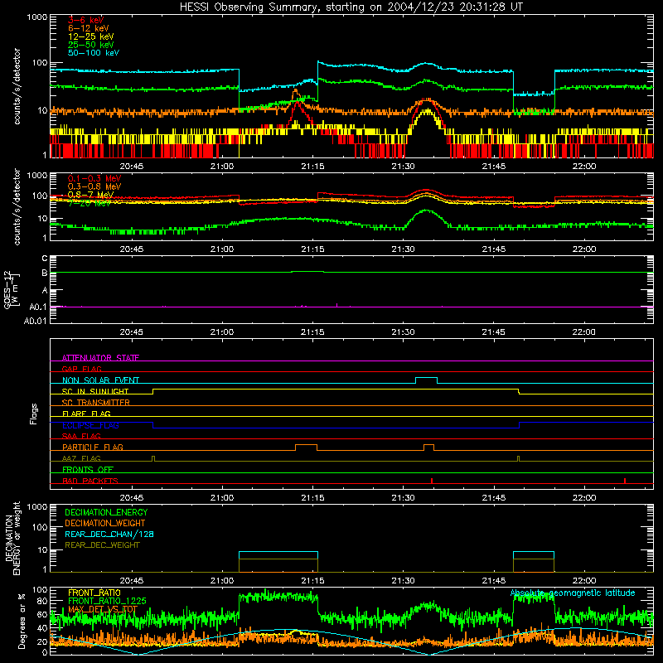Click the BAD_PACKETS flag label
Image resolution: width=663 pixels, height=663 pixels.
90,481
